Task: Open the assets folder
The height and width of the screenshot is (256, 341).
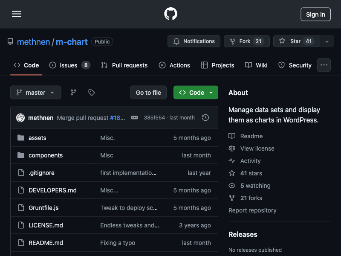Action: pyautogui.click(x=37, y=138)
